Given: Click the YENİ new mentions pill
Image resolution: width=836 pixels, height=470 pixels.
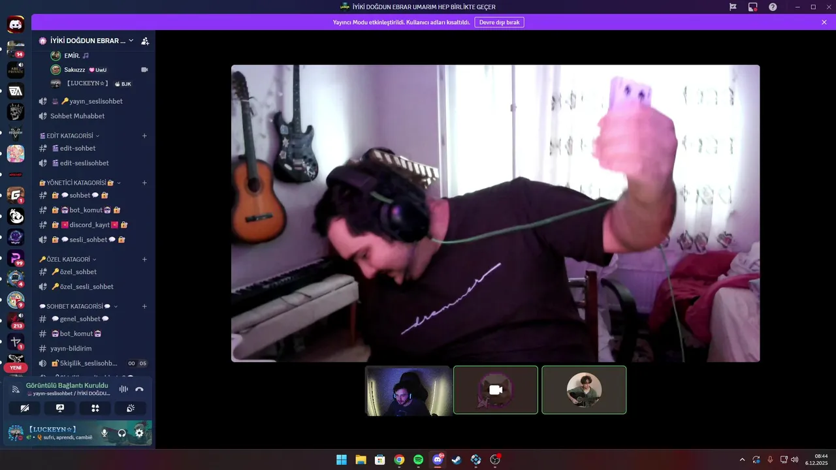Looking at the screenshot, I should click(x=16, y=368).
